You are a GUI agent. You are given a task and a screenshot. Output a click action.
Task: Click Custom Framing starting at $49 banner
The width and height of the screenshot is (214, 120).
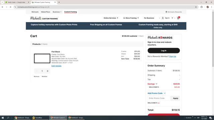[158, 25]
